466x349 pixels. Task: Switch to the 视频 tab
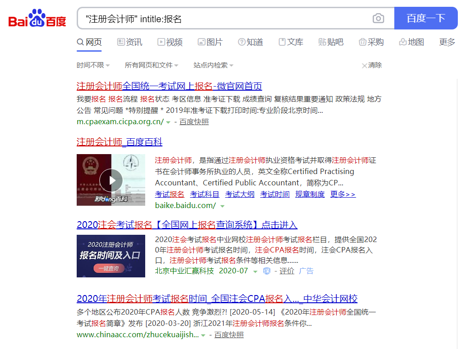170,42
